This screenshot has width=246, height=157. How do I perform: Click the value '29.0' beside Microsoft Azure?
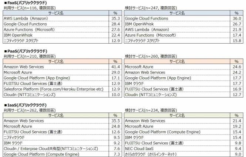tap(116, 72)
